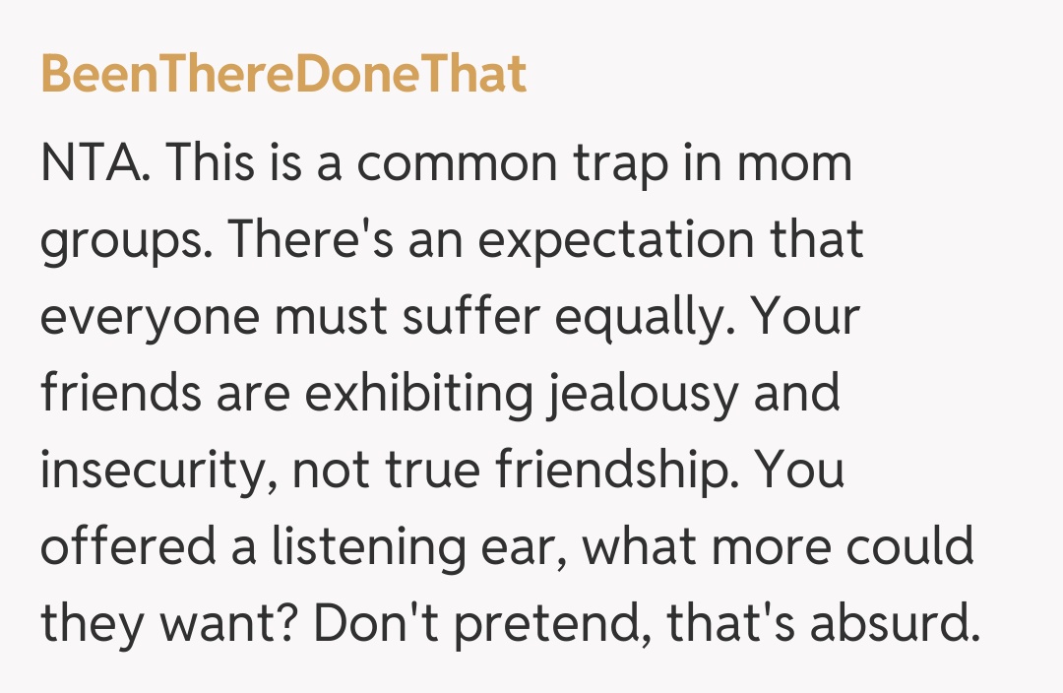Click the word "could" in the comment
Image resolution: width=1063 pixels, height=693 pixels.
915,547
